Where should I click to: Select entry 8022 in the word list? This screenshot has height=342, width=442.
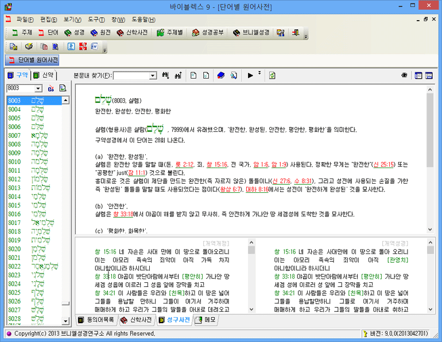(34, 266)
